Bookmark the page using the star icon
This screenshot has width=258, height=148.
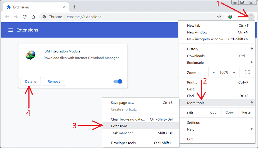click(219, 16)
